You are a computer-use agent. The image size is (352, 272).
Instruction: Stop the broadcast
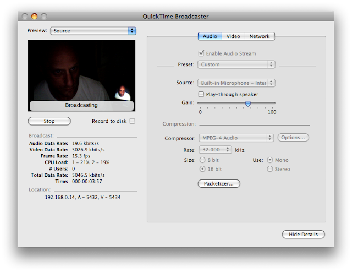(x=50, y=121)
